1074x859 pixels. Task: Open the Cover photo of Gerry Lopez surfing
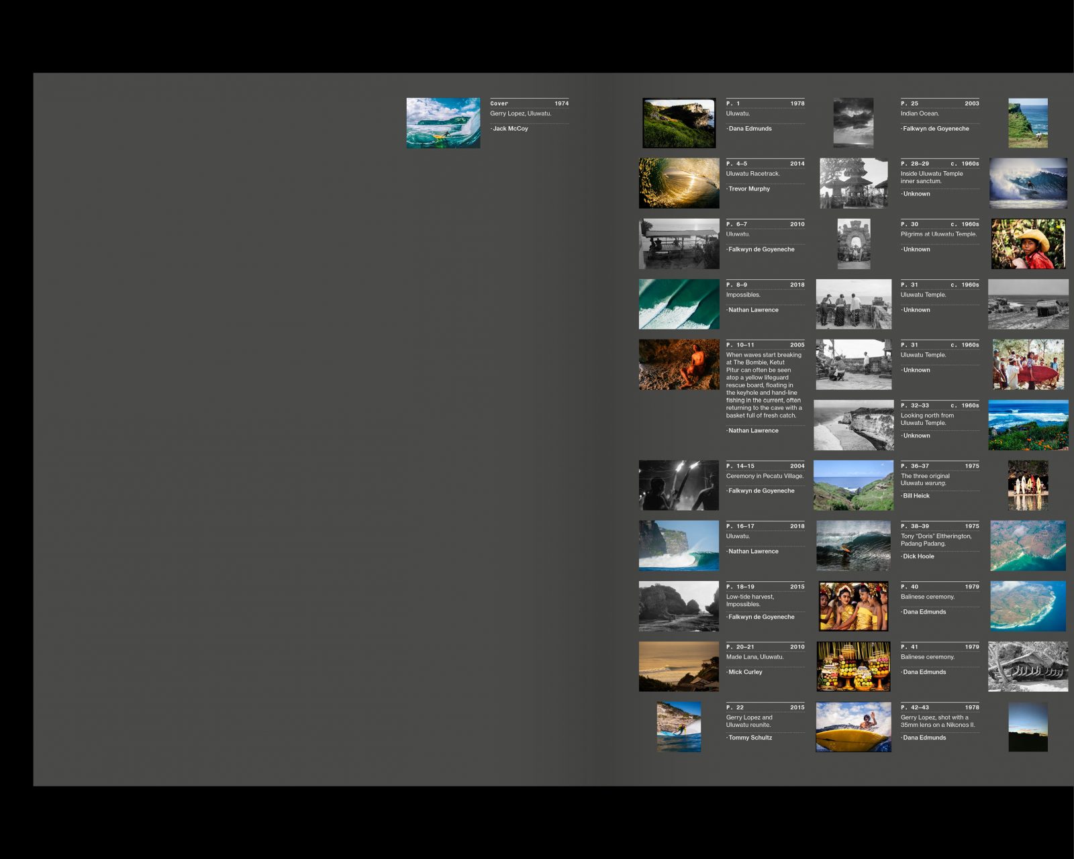[x=443, y=123]
